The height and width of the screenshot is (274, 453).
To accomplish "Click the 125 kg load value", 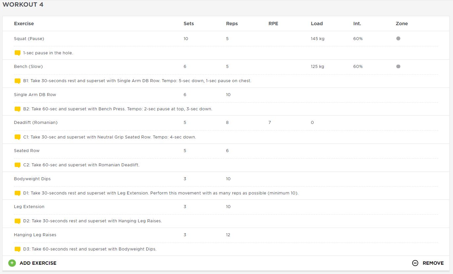I will [317, 67].
